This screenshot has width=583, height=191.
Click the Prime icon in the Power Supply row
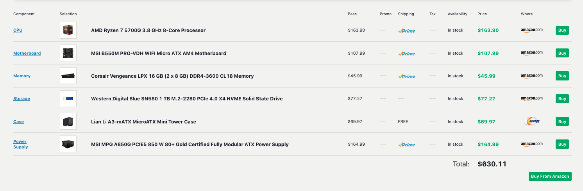[x=406, y=144]
